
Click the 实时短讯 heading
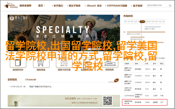12,80
